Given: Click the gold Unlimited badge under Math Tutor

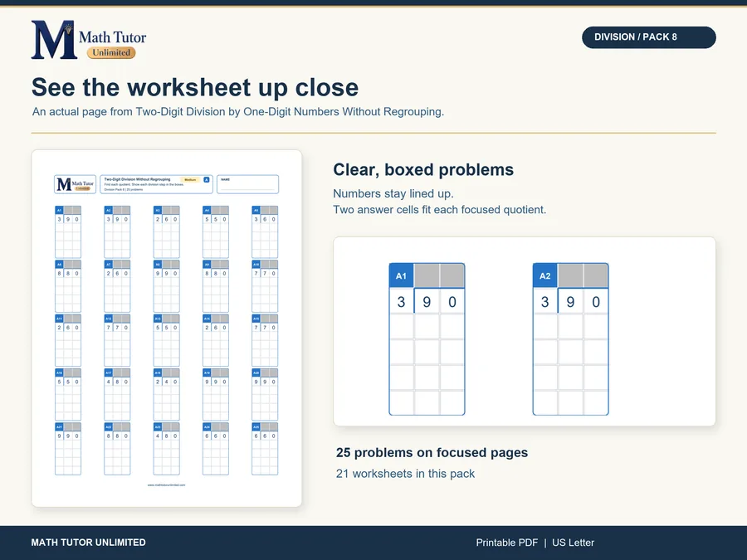Looking at the screenshot, I should pyautogui.click(x=111, y=52).
